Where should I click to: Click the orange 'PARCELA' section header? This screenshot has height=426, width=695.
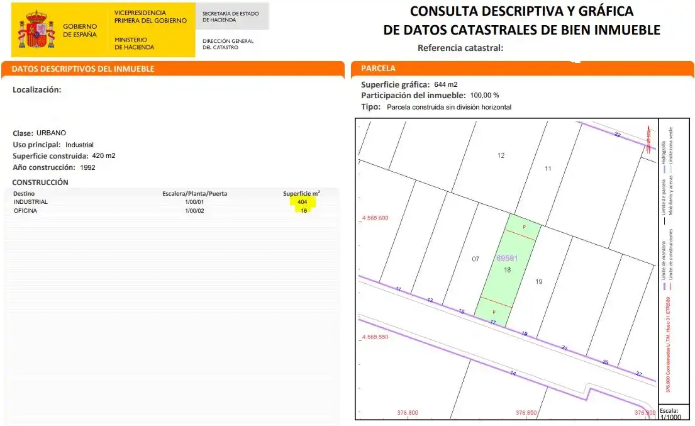378,68
